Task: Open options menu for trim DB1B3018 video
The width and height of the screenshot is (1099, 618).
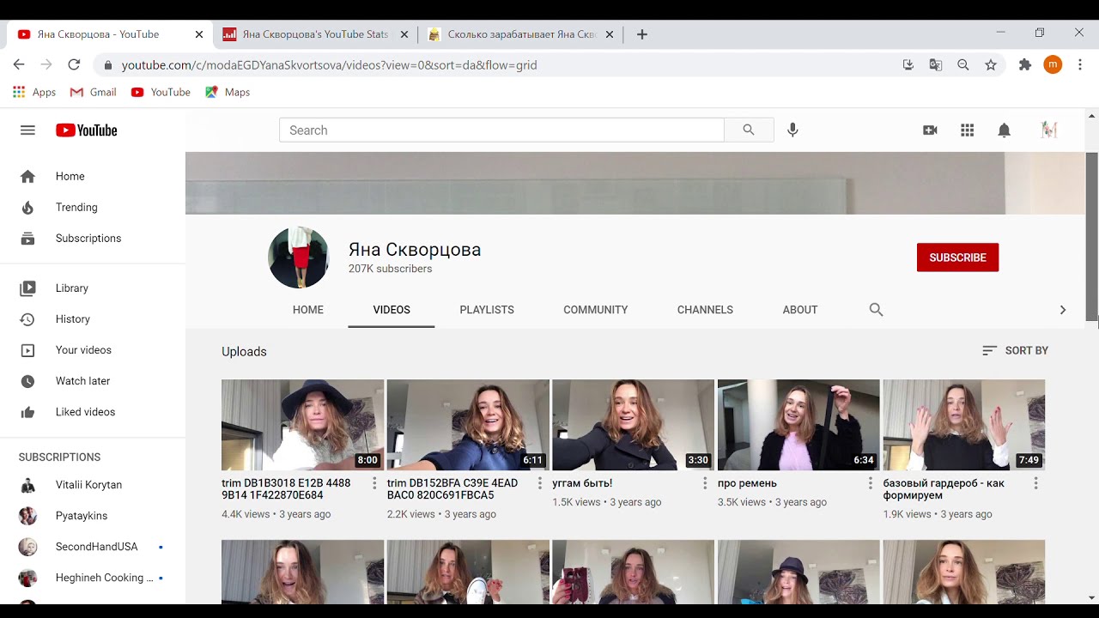Action: click(x=374, y=483)
